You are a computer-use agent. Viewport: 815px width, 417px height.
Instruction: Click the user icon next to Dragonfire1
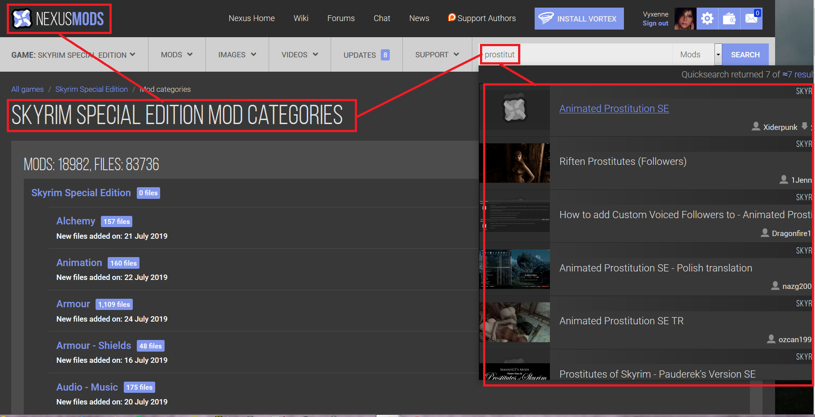(x=765, y=233)
